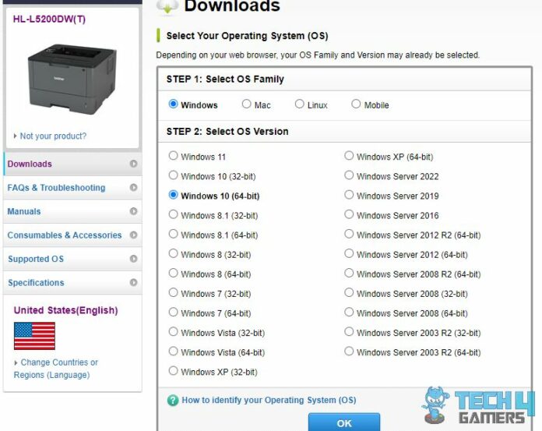Choose Windows Server 2019 option

pyautogui.click(x=349, y=195)
